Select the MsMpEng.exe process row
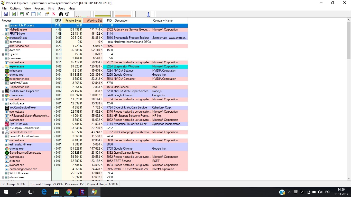The height and width of the screenshot is (197, 351). pyautogui.click(x=94, y=29)
